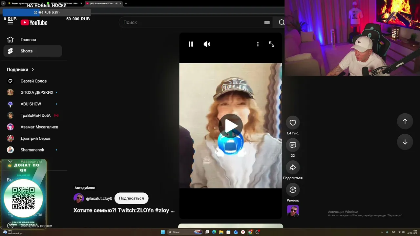The height and width of the screenshot is (236, 420).
Task: Open the YouTube hamburger guide menu
Action: [10, 22]
